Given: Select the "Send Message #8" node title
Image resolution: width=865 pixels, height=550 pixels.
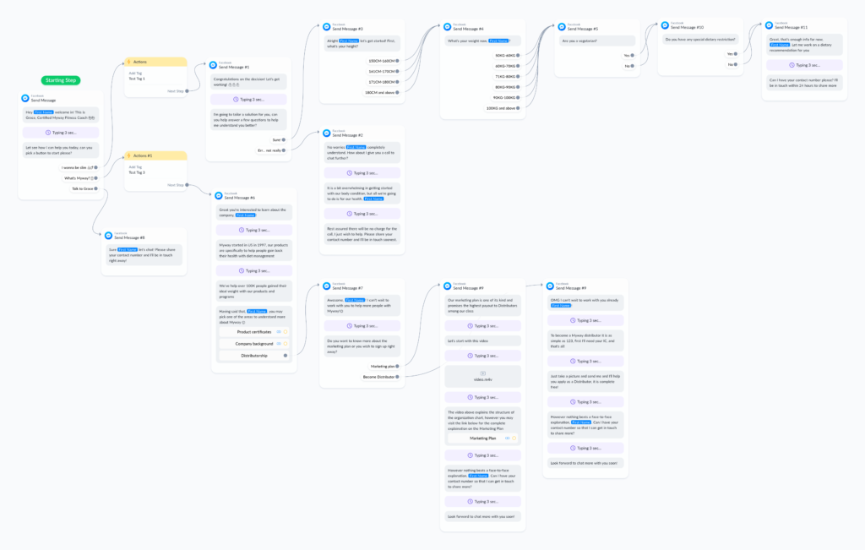Looking at the screenshot, I should (x=129, y=237).
